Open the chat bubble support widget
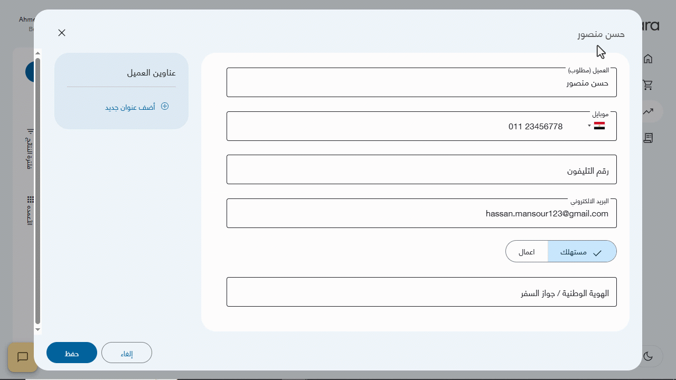Screen dimensions: 676x380 click(x=23, y=357)
